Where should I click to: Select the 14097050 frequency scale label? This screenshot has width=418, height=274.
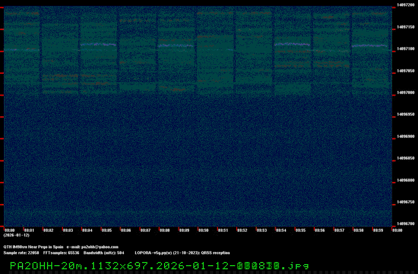tap(405, 70)
